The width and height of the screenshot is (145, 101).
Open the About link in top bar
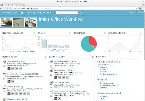131,12
